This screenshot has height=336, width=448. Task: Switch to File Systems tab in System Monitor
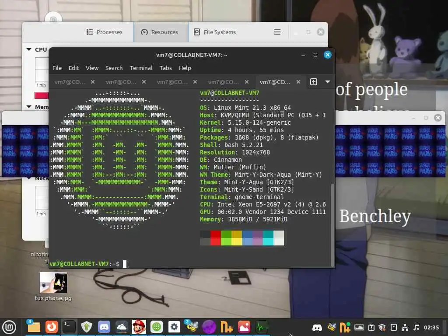tap(215, 32)
